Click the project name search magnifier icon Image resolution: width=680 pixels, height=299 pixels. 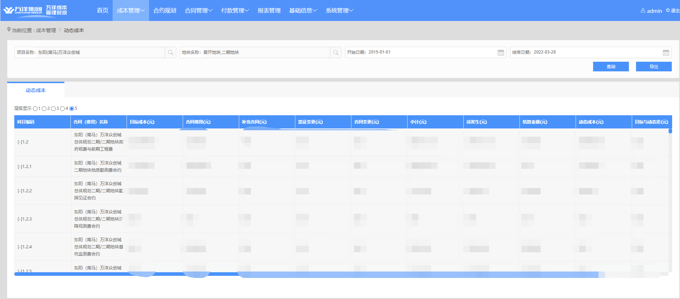click(x=171, y=52)
